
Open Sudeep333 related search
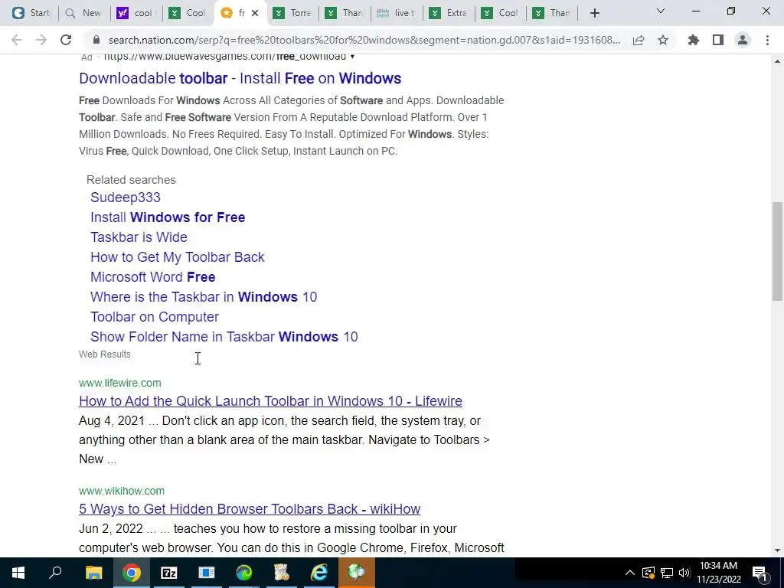click(x=126, y=198)
